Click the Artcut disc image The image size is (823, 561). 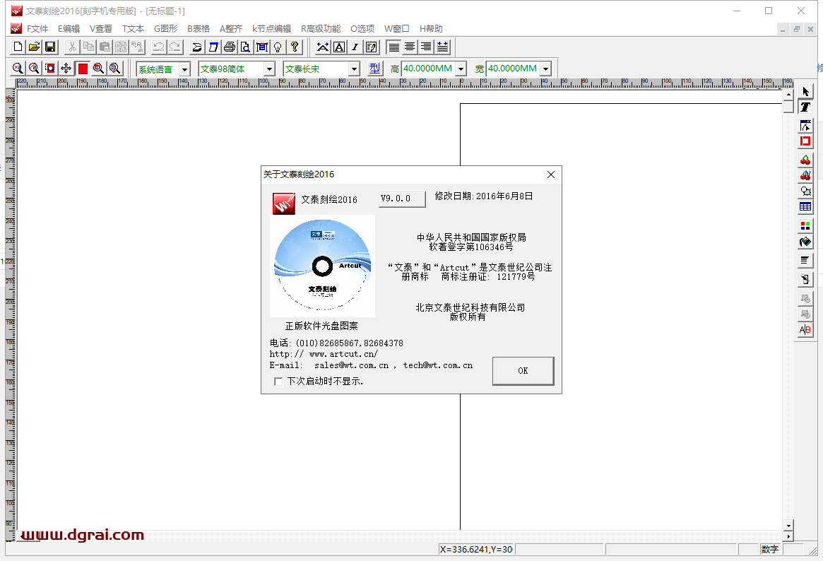[322, 266]
